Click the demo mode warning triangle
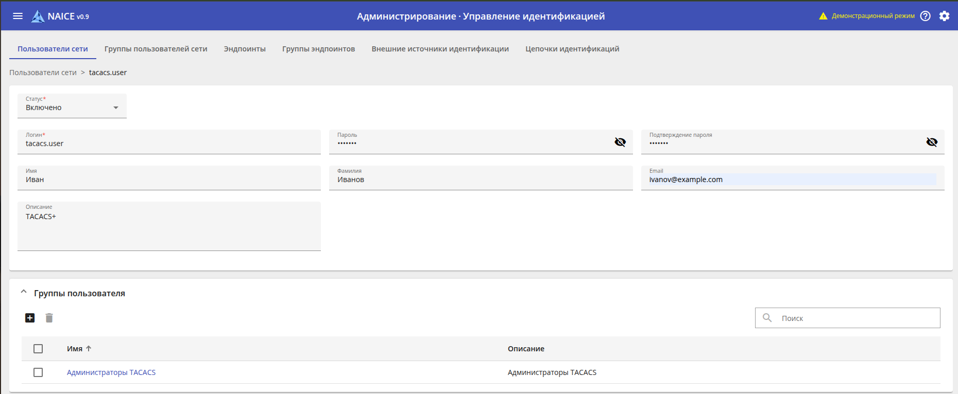Viewport: 958px width, 394px height. (x=823, y=16)
